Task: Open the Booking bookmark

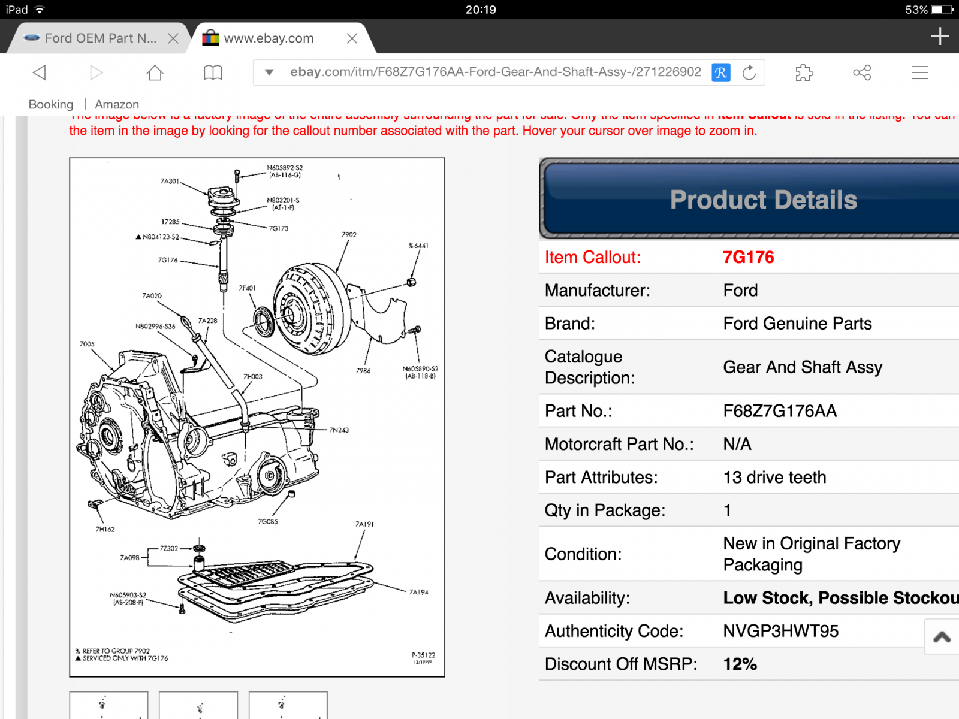Action: [x=51, y=104]
